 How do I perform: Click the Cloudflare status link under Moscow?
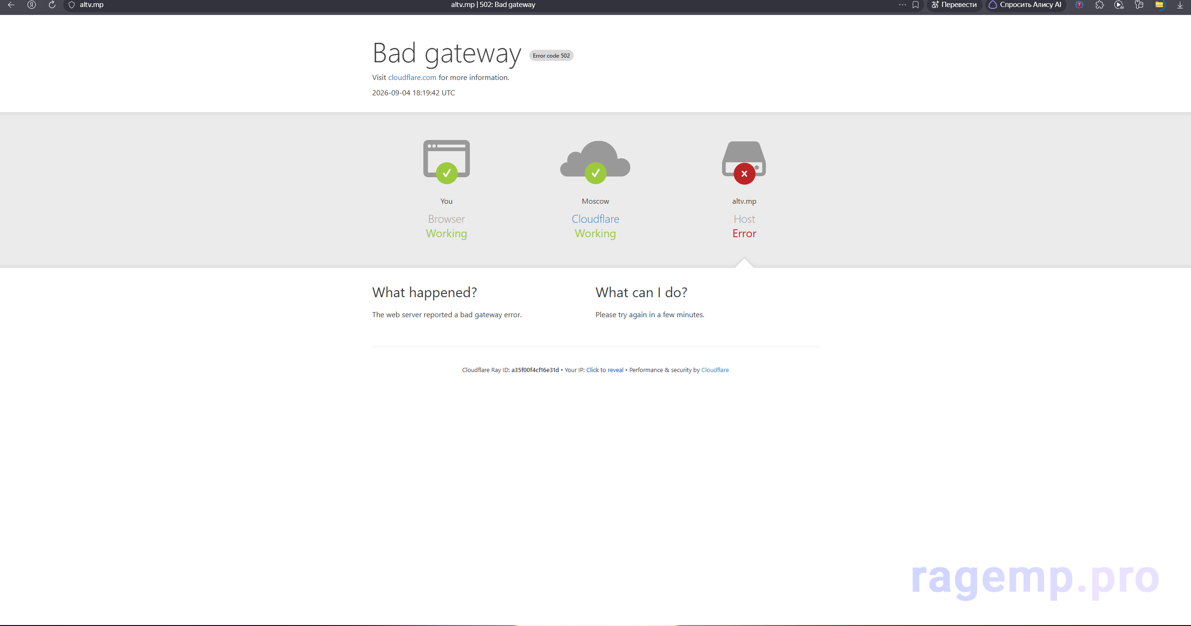click(595, 219)
